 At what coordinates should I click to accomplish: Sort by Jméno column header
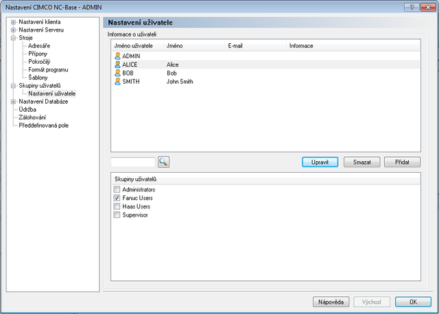(194, 46)
